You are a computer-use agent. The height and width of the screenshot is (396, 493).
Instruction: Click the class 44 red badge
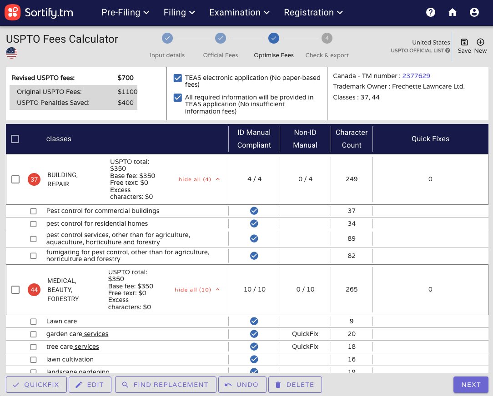pos(34,290)
